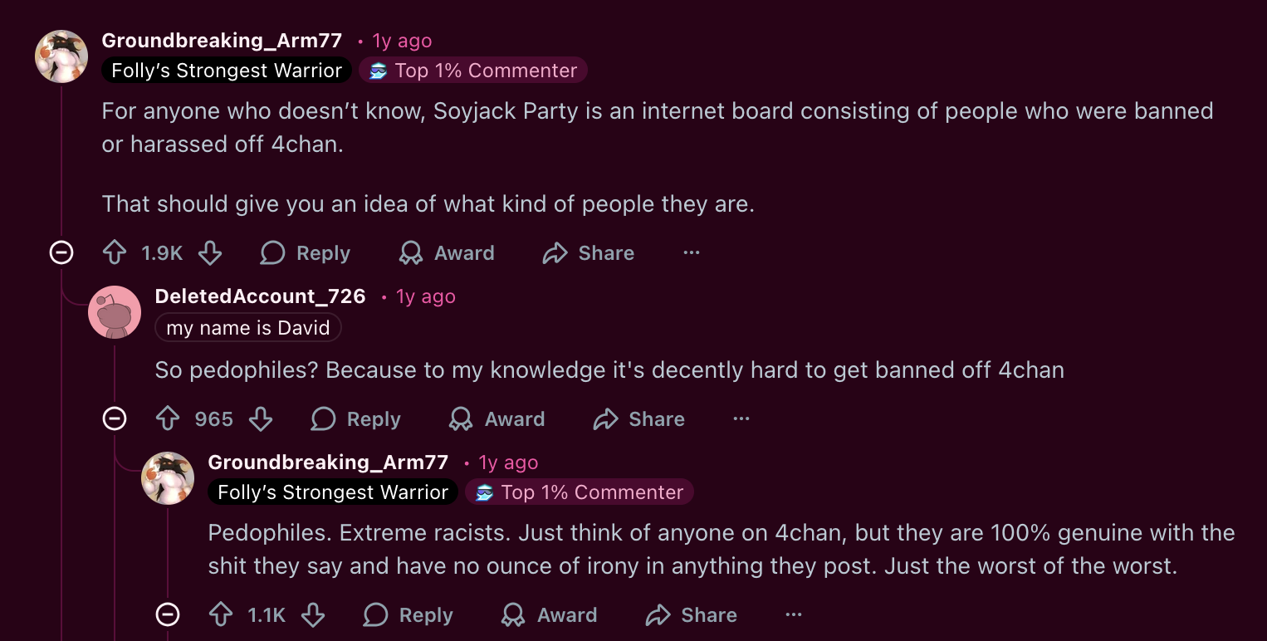Collapse the top-level comment thread
Viewport: 1267px width, 641px height.
(x=61, y=252)
